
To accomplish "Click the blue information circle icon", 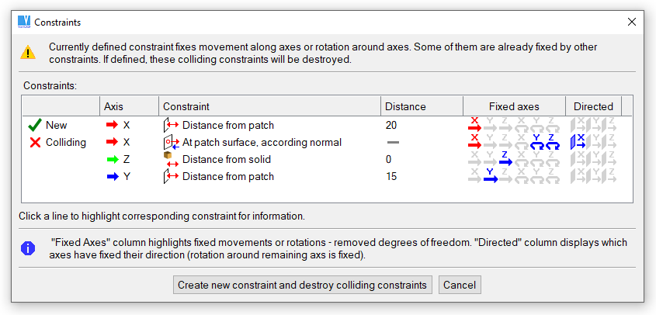I will pos(28,248).
